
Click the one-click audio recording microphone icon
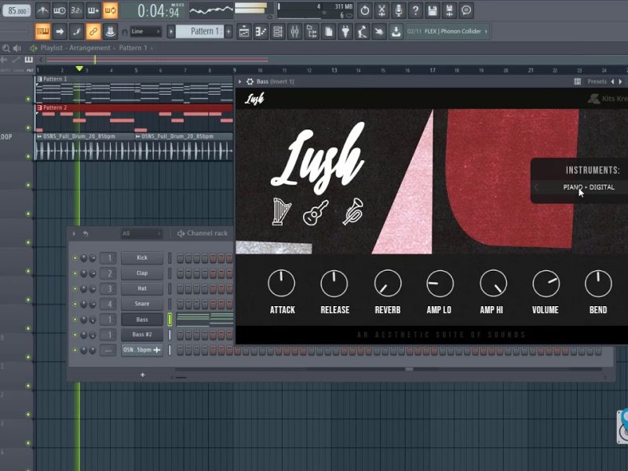(399, 11)
